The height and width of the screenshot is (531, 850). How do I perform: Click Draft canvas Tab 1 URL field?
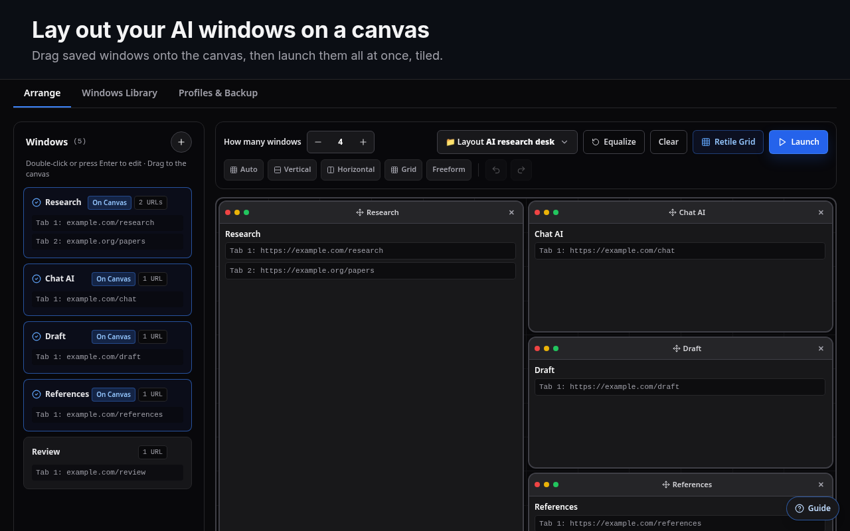(680, 387)
